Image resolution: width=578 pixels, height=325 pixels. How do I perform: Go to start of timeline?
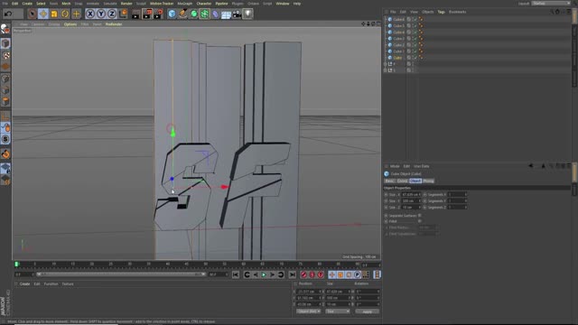tap(236, 274)
